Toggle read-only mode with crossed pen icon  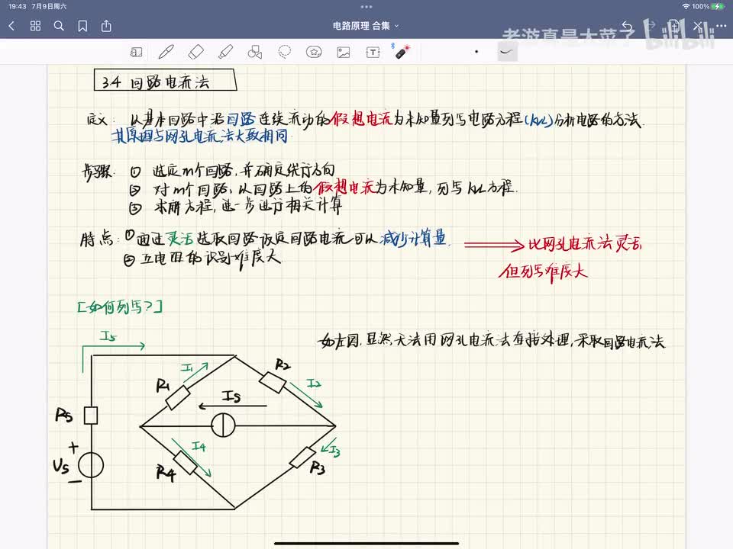tap(697, 26)
